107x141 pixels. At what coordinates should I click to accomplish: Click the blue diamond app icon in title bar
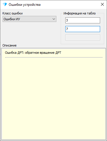click(5, 4)
